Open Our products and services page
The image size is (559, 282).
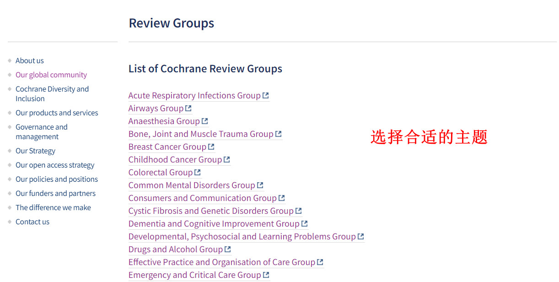tap(57, 113)
